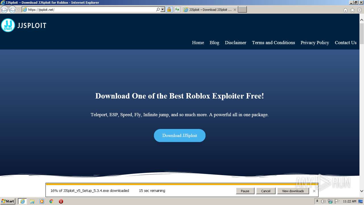
Task: Click the security lock icon
Action: point(169,9)
